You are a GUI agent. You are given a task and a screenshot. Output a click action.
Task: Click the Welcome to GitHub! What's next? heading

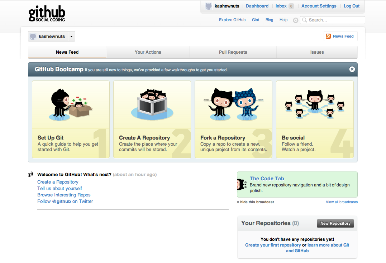(74, 175)
